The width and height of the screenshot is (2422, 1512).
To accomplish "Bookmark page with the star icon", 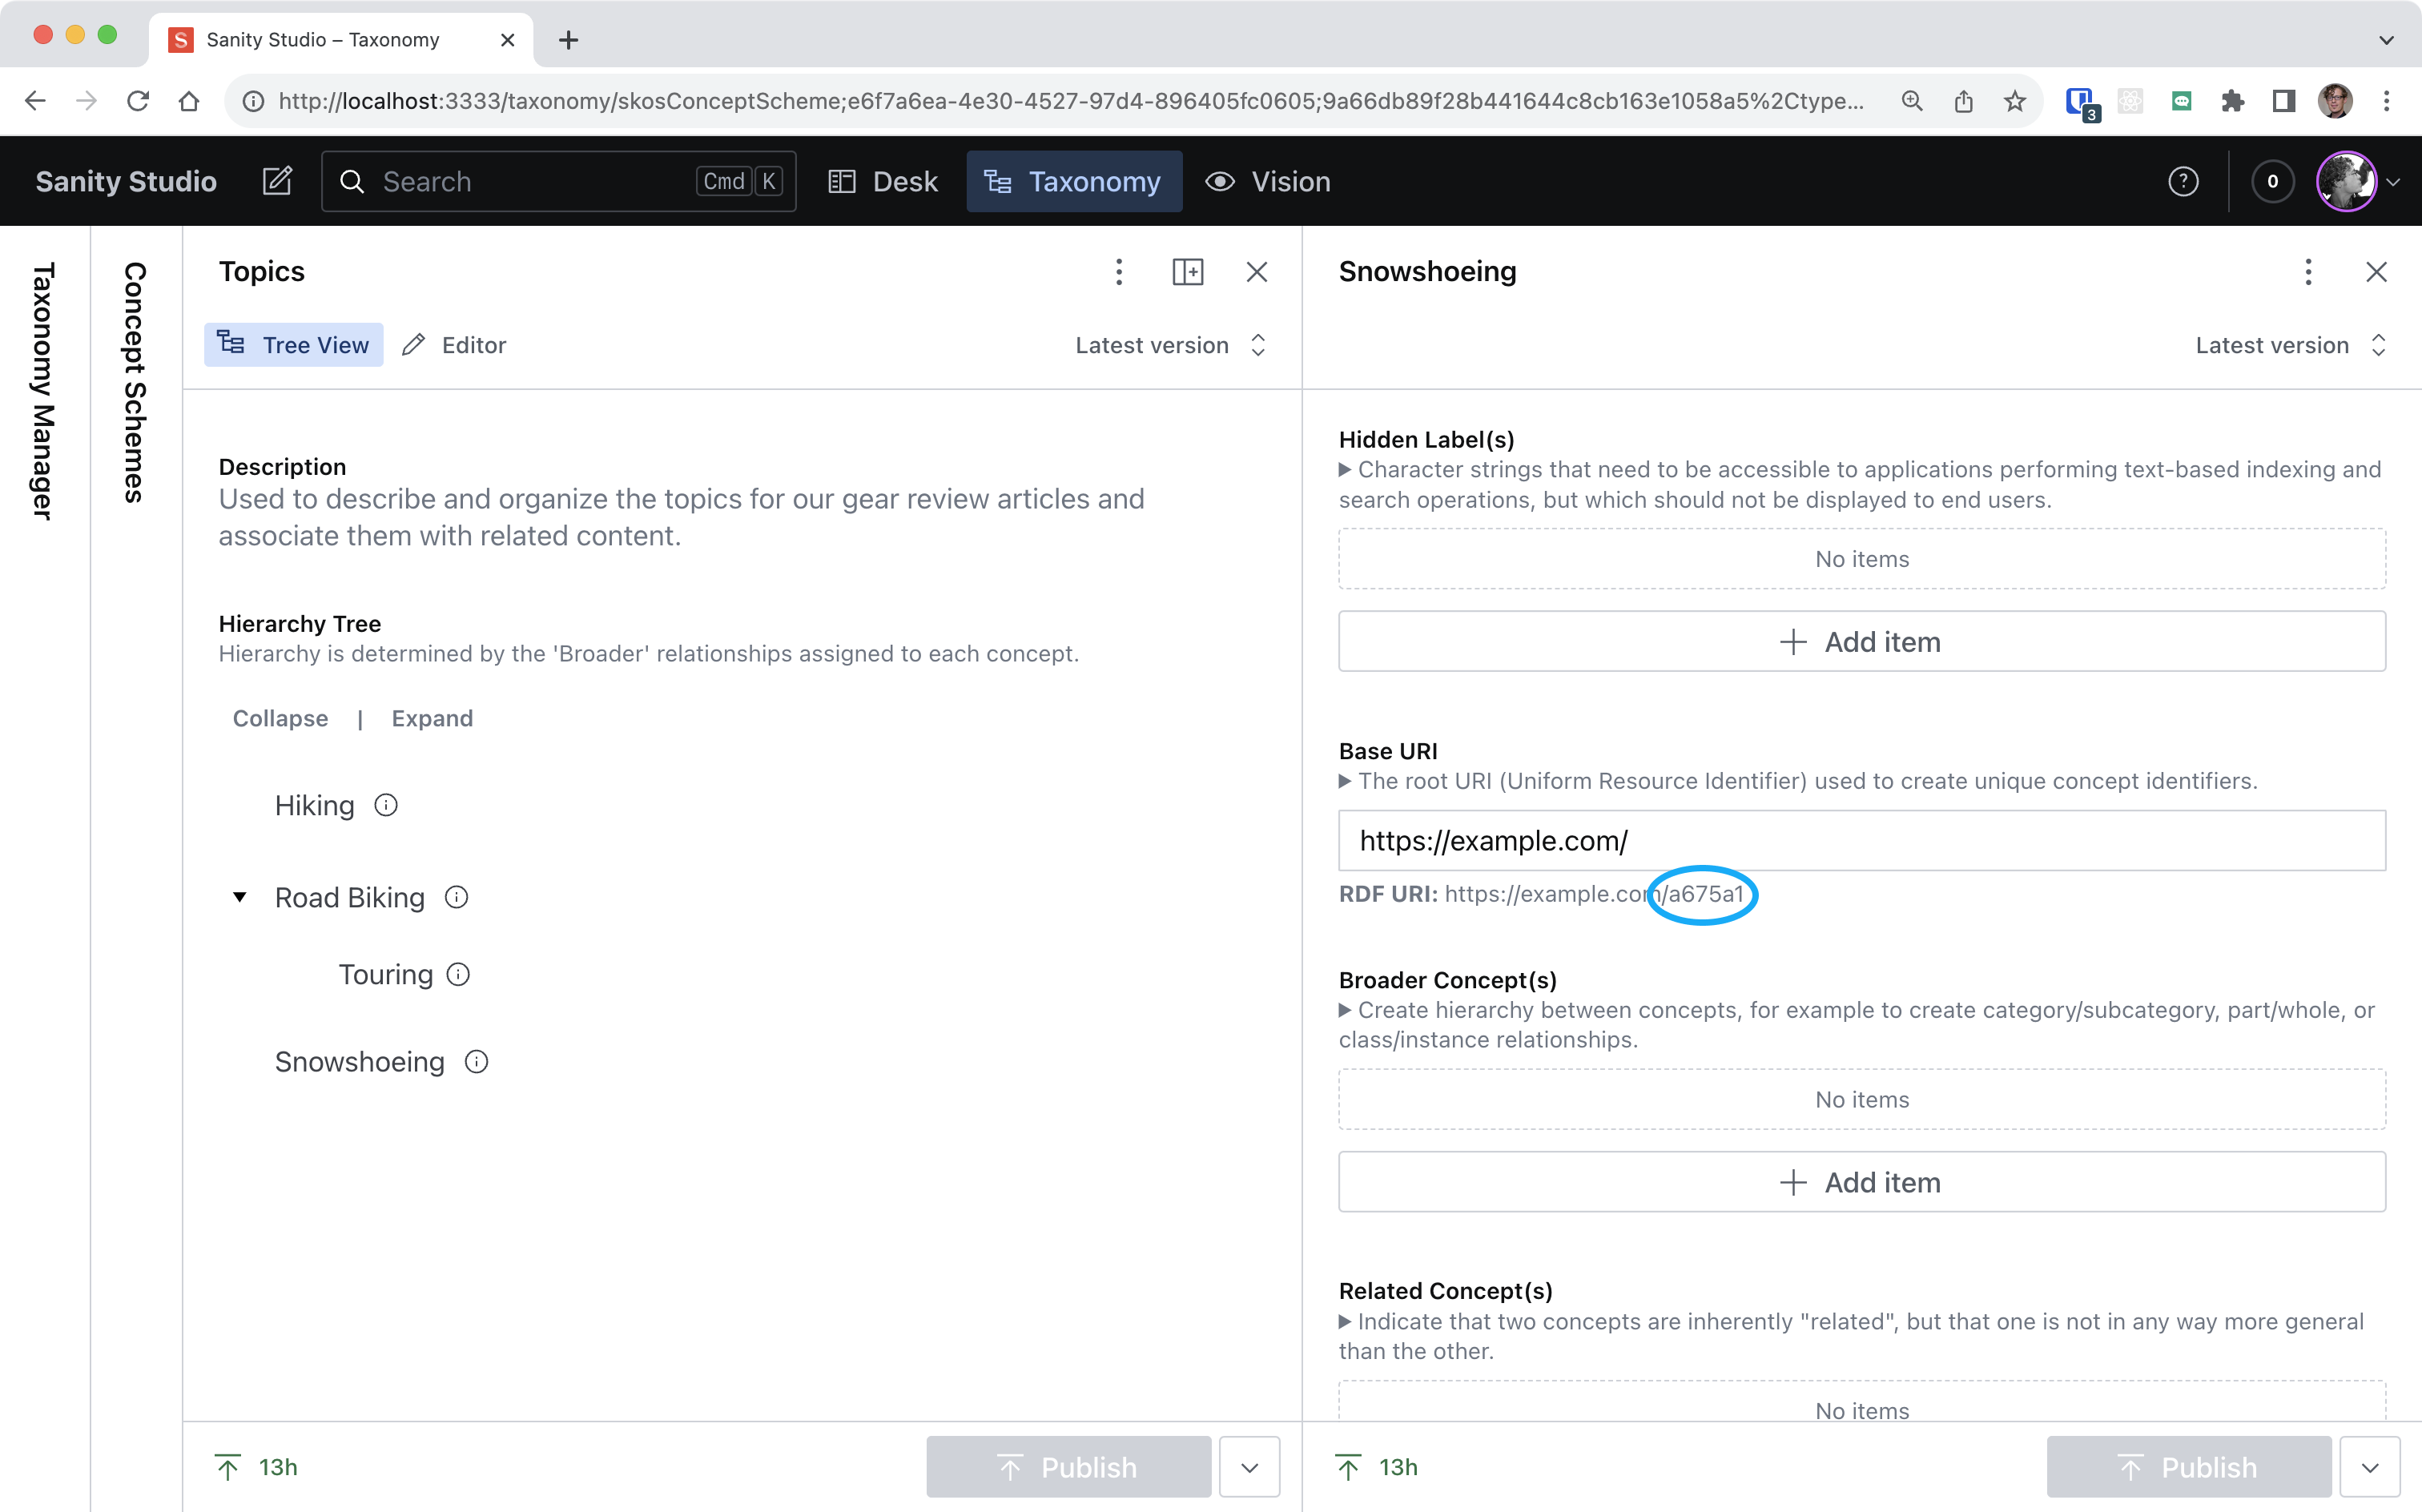I will point(2015,101).
